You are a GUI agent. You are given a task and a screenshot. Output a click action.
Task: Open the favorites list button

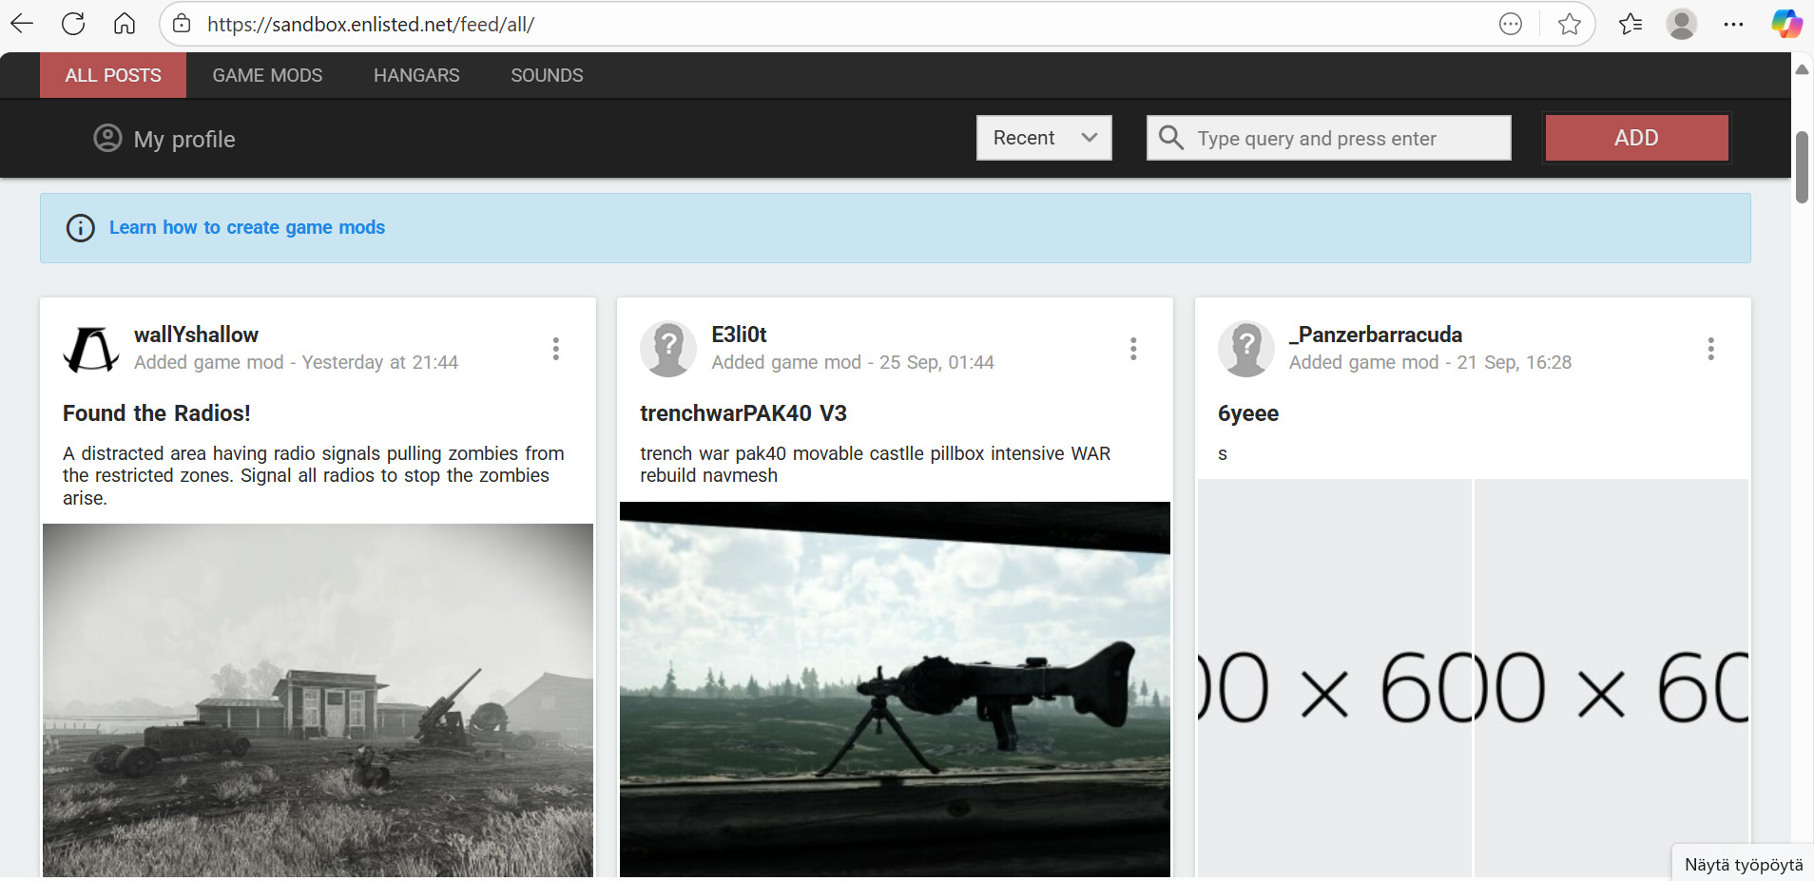coord(1630,24)
